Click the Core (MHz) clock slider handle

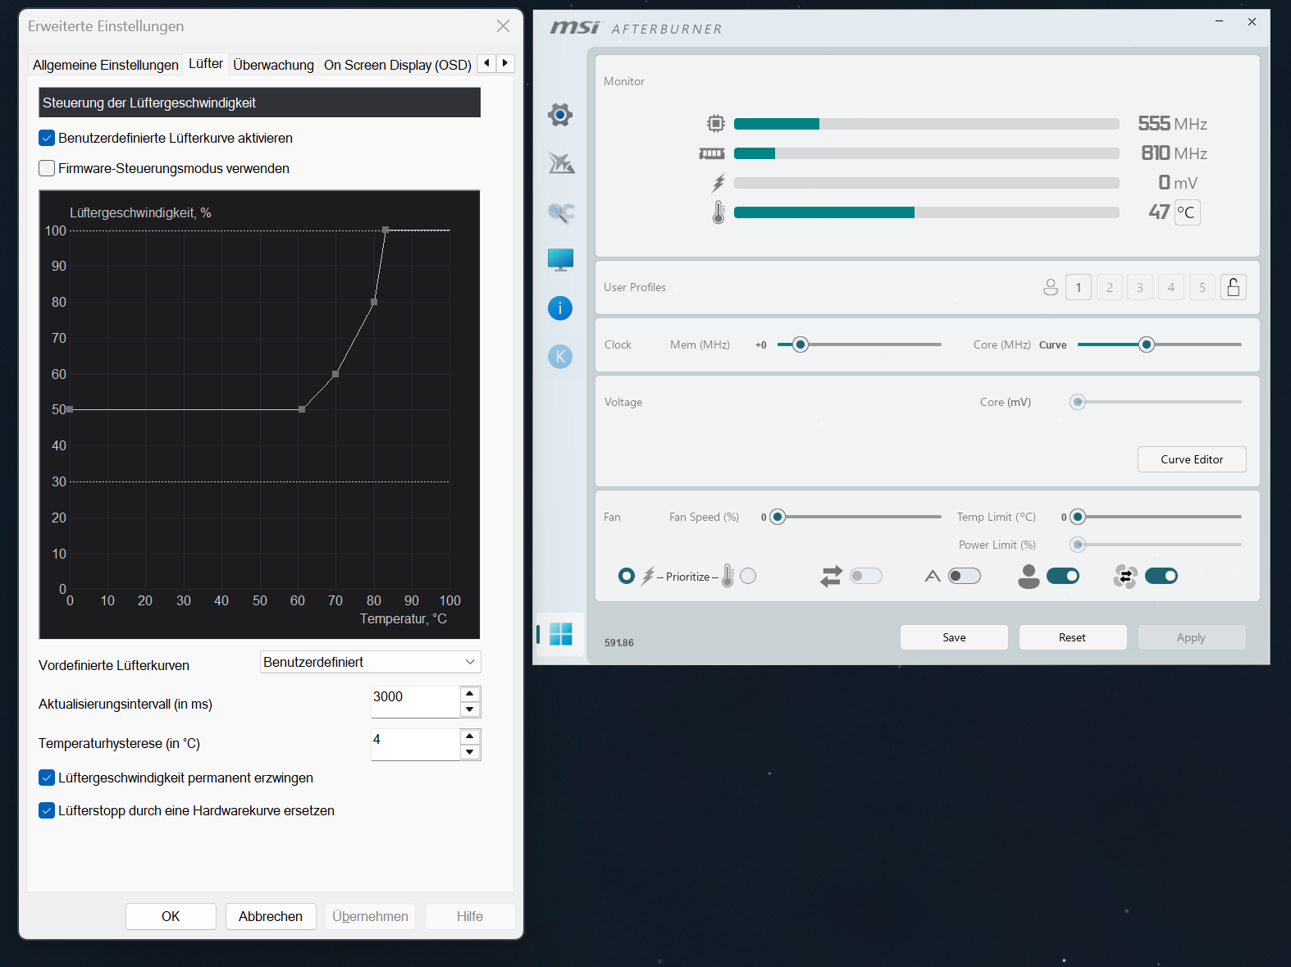(x=1147, y=344)
